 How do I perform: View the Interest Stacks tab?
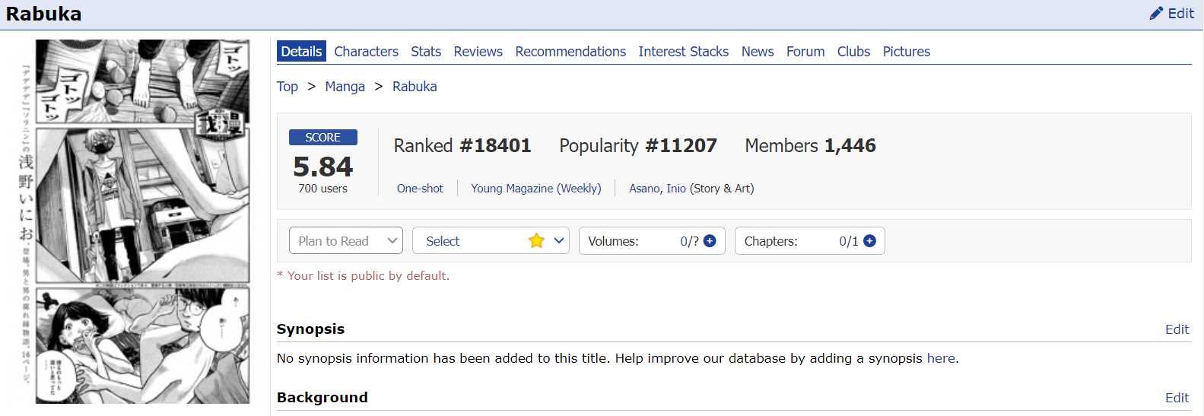pyautogui.click(x=683, y=52)
